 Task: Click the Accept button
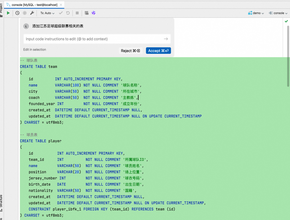point(158,51)
